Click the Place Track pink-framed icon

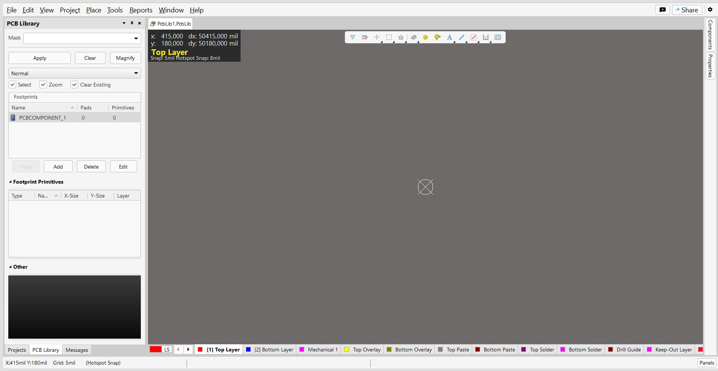coord(474,37)
